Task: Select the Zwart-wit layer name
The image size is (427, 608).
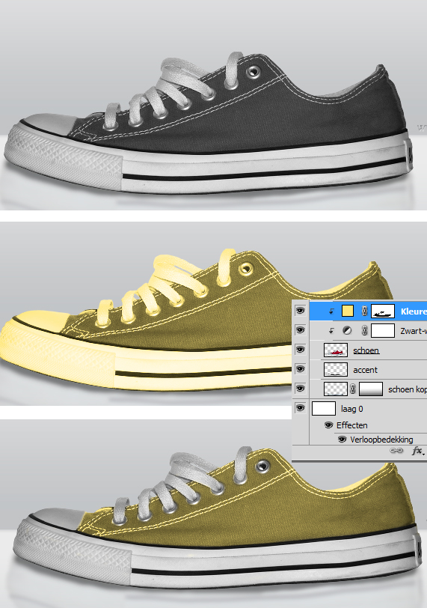Action: click(414, 331)
